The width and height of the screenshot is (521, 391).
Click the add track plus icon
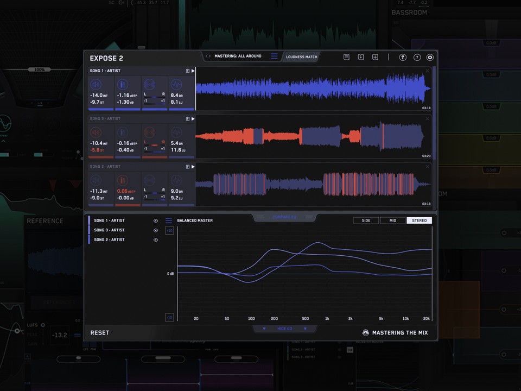pos(375,57)
